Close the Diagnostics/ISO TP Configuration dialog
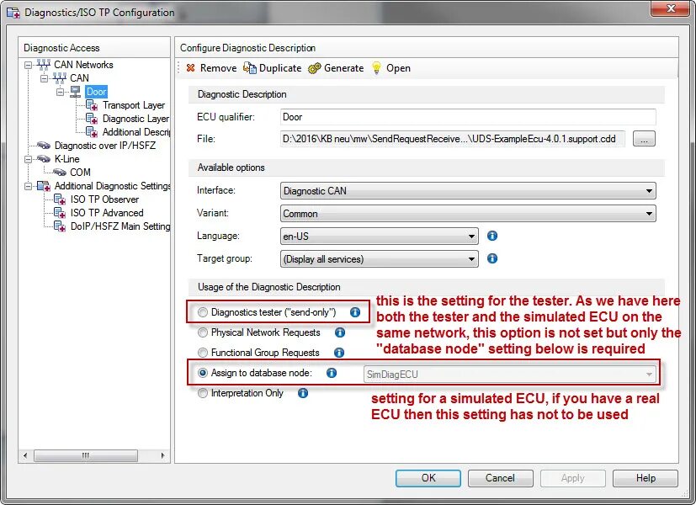 click(670, 8)
